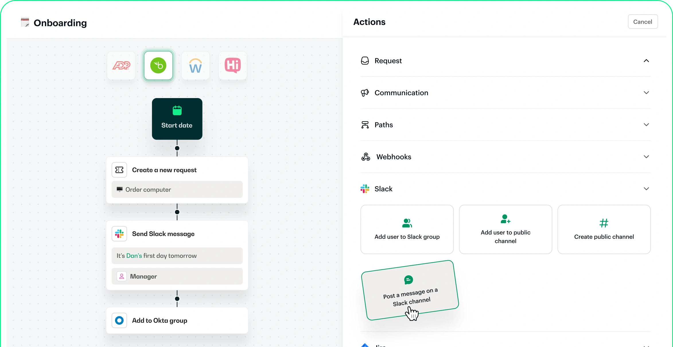Click the Cancel button
Screen dimensions: 673x347
[643, 21]
